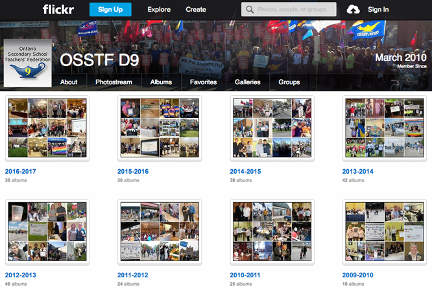The width and height of the screenshot is (432, 289).
Task: Click the 2009-2010 title link
Action: 357,275
